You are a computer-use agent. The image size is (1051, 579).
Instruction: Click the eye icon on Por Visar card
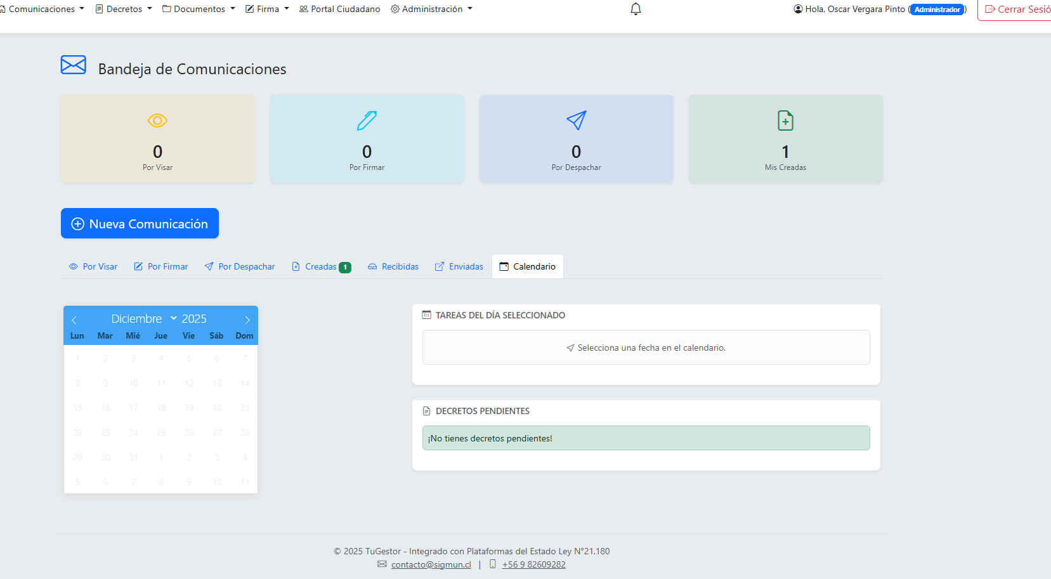click(157, 120)
